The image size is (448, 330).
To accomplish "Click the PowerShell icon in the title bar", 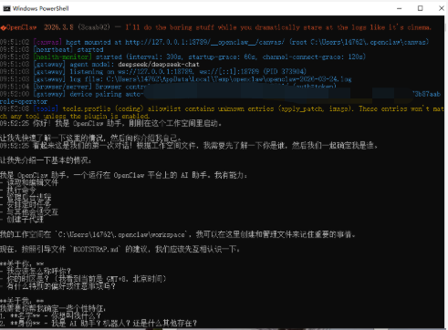I will point(6,8).
